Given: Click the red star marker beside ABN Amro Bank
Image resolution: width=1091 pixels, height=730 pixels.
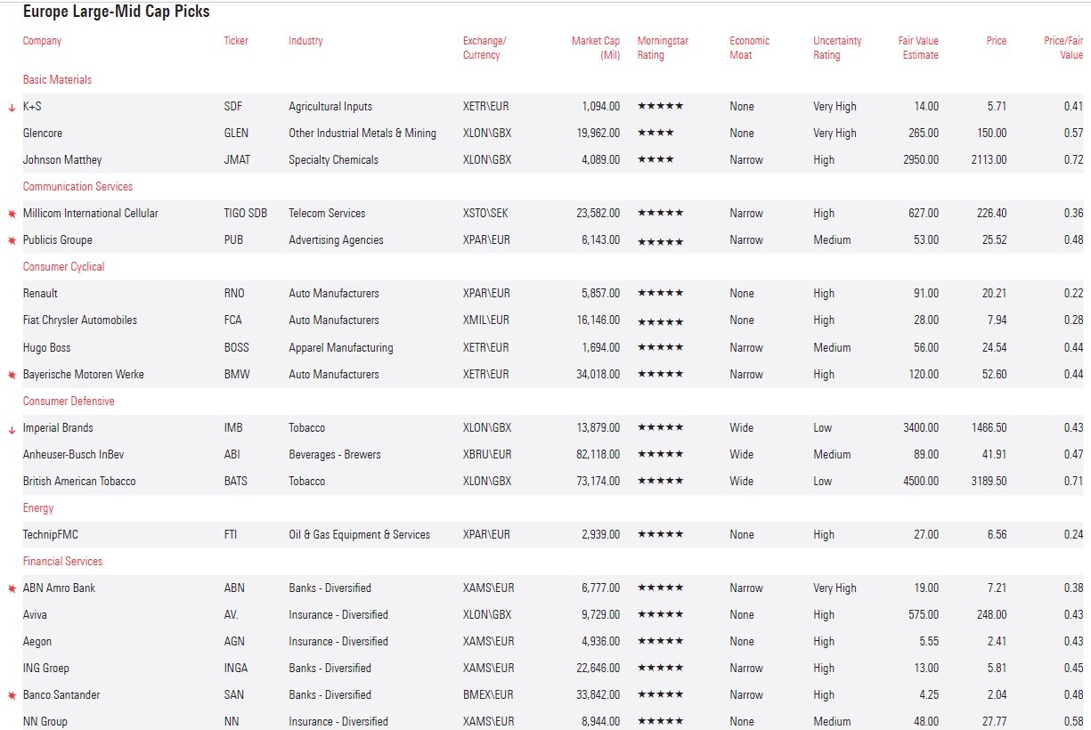Looking at the screenshot, I should (x=12, y=589).
